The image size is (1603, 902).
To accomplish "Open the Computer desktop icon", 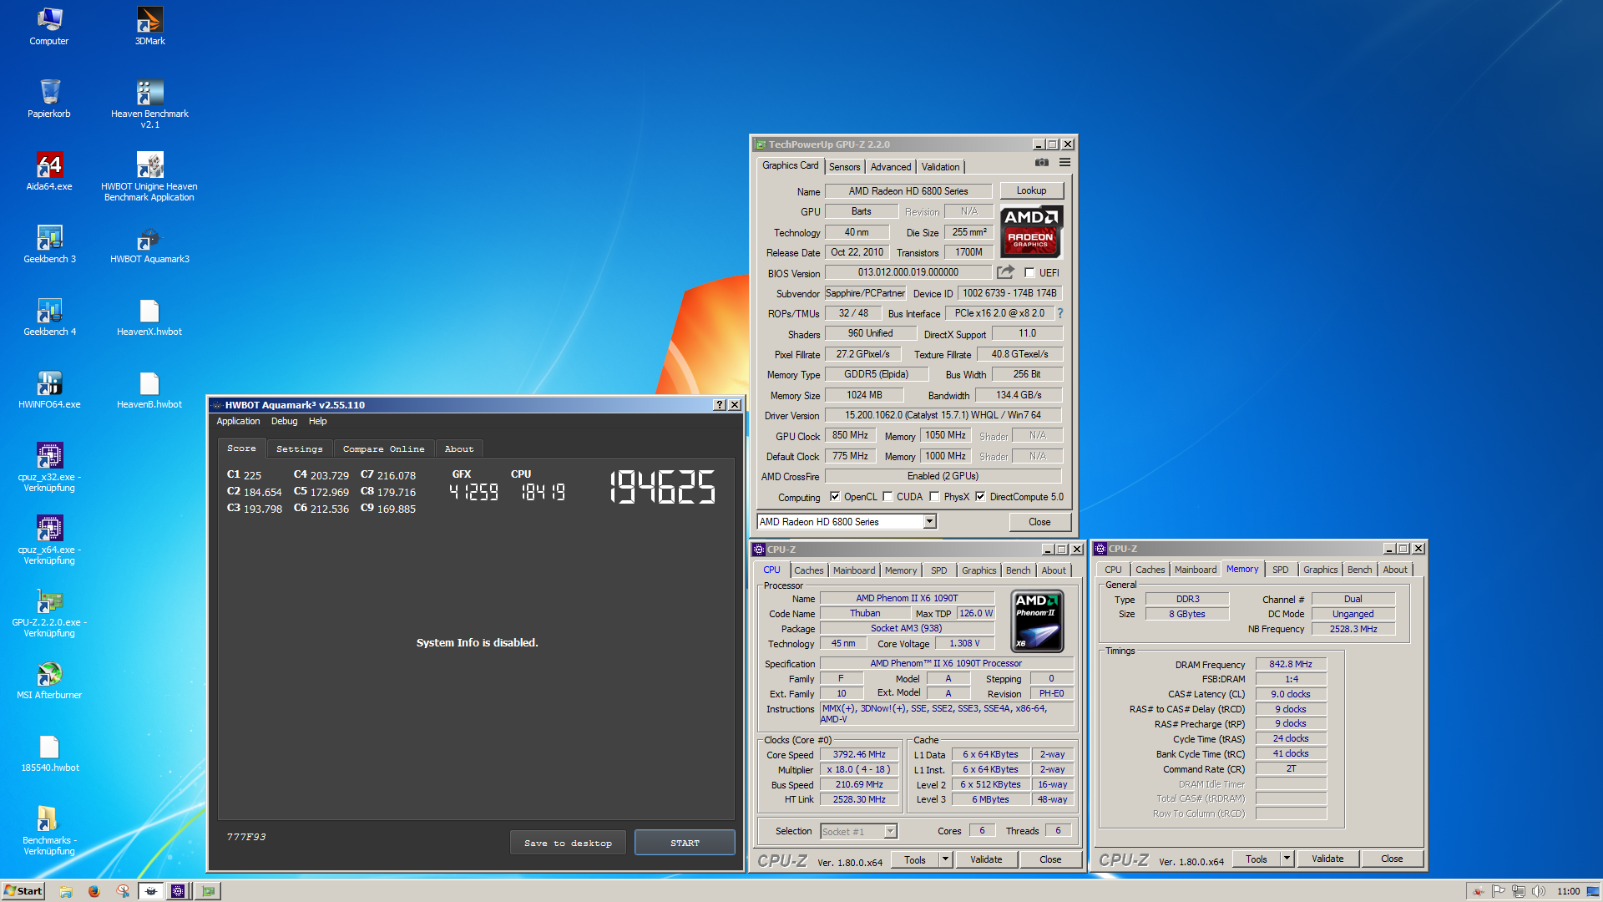I will tap(49, 26).
